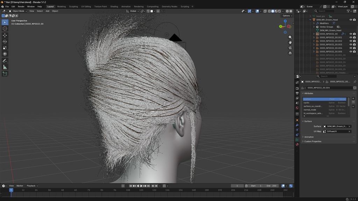Click the current frame number field

coord(237,186)
